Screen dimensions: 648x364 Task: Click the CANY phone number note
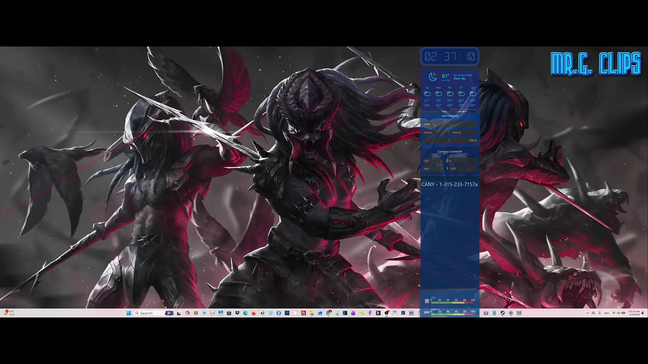(x=450, y=185)
